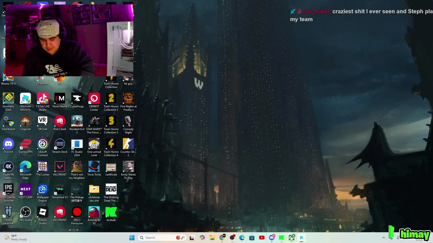The height and width of the screenshot is (243, 433).
Task: Select Trash Horror Collection 3 icon
Action: (111, 125)
